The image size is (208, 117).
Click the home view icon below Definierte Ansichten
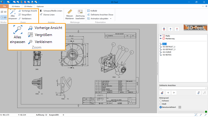162,93
